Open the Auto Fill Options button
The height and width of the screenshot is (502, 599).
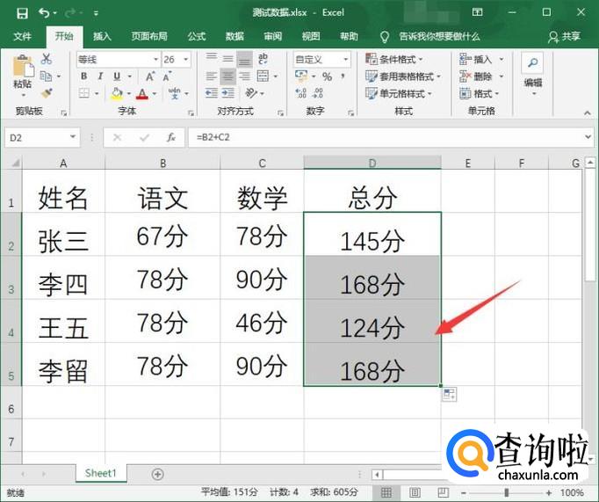[x=450, y=394]
